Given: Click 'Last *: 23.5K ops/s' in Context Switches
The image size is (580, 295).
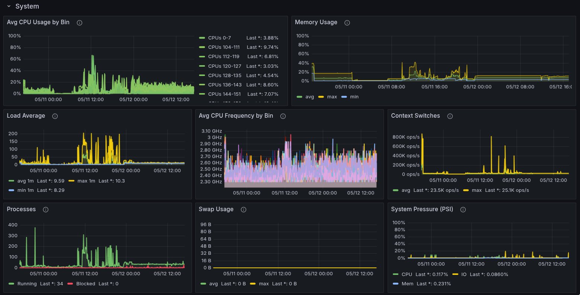Looking at the screenshot, I should (436, 190).
